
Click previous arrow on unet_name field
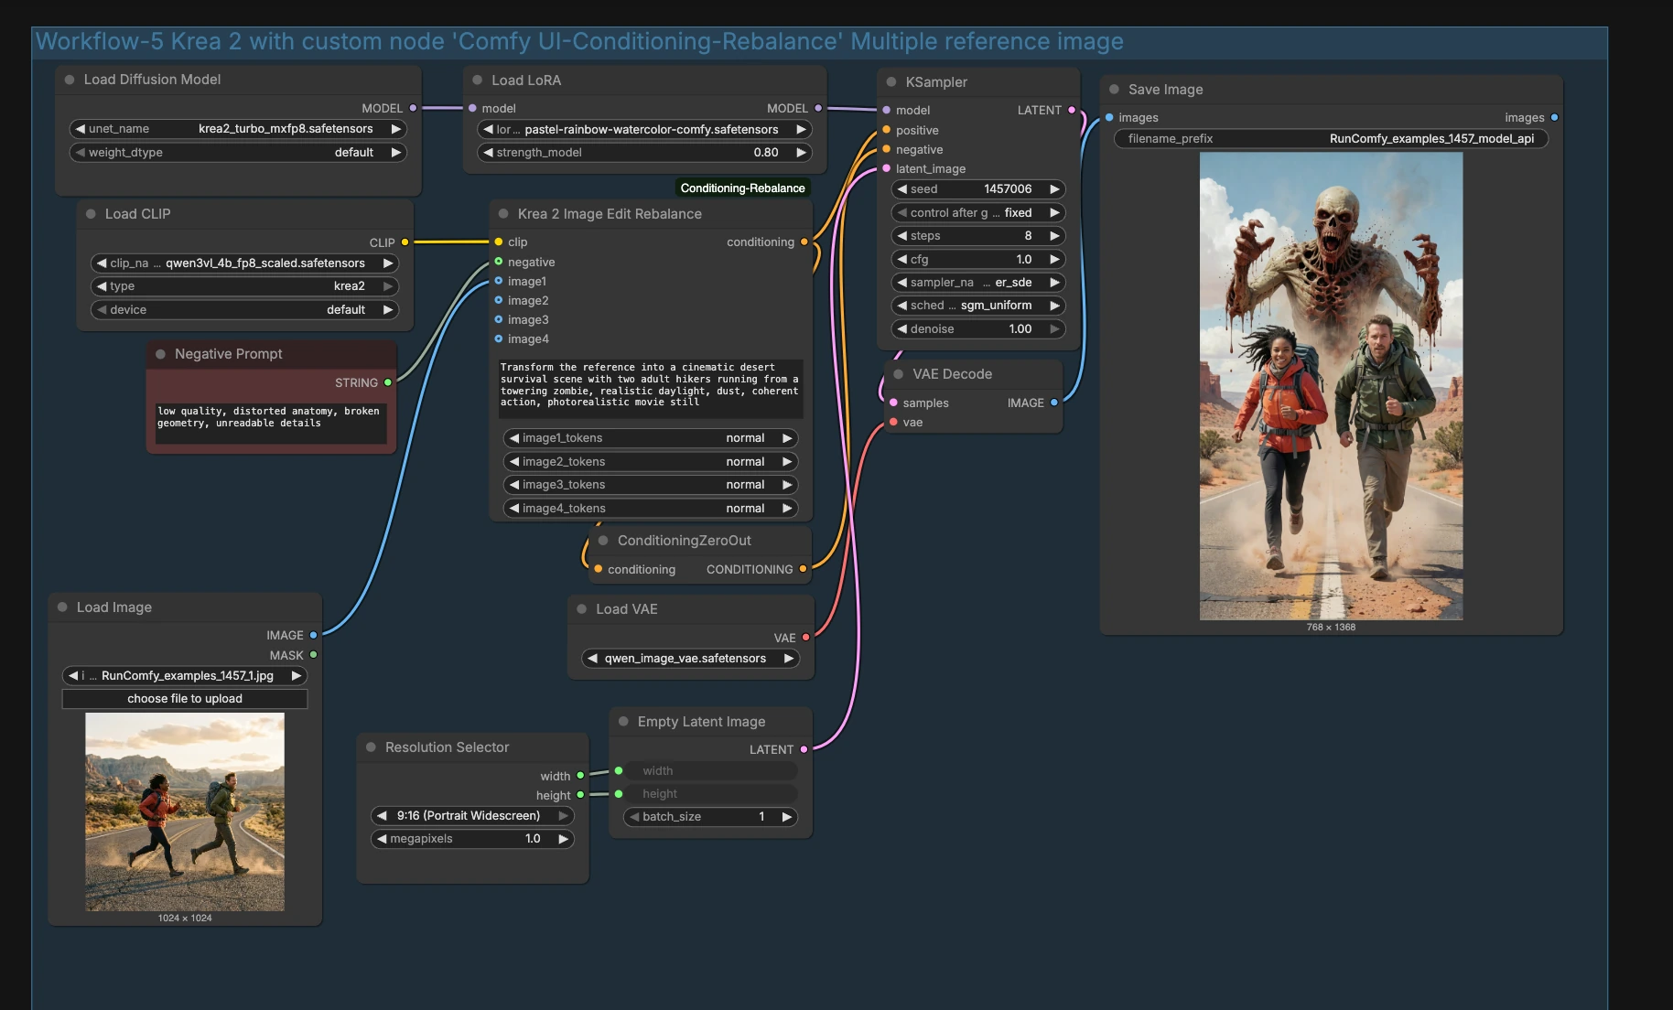coord(81,129)
